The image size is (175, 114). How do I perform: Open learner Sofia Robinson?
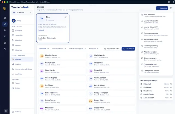tap(62, 94)
